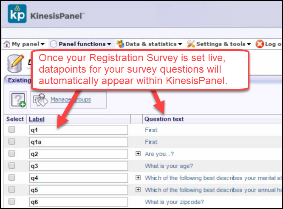Expand the marital status question row
This screenshot has height=209, width=283.
[x=138, y=178]
